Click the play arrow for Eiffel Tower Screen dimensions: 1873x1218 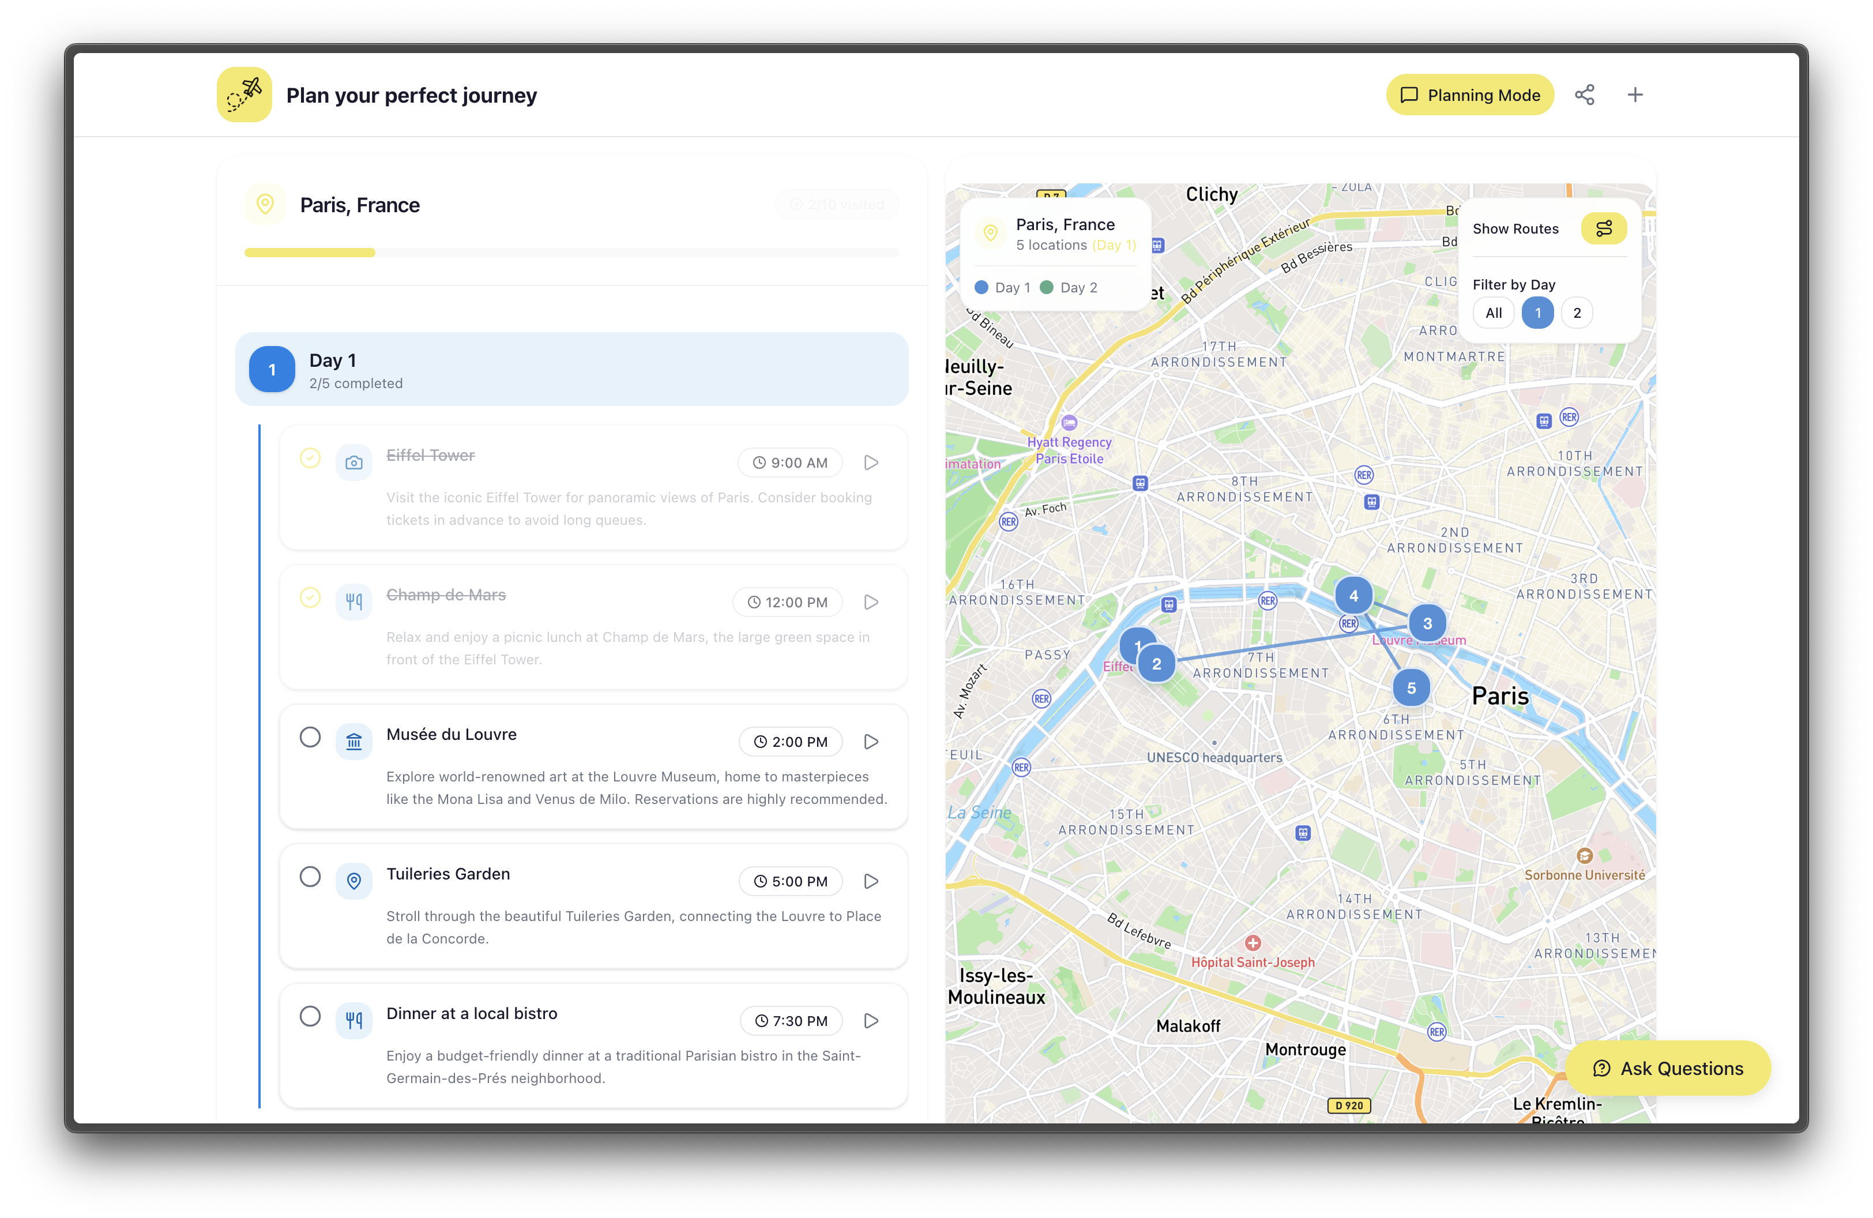point(870,463)
